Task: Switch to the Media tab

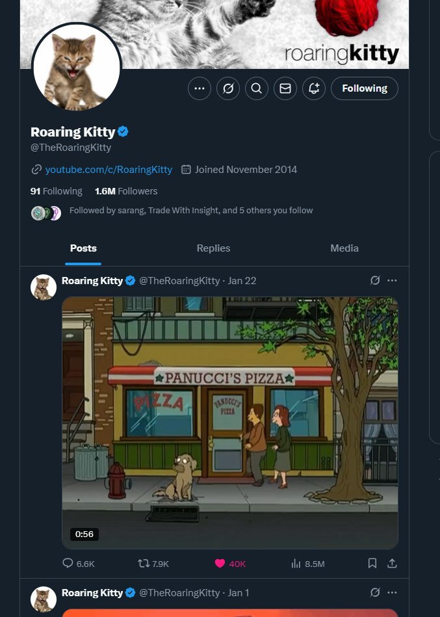Action: [344, 248]
